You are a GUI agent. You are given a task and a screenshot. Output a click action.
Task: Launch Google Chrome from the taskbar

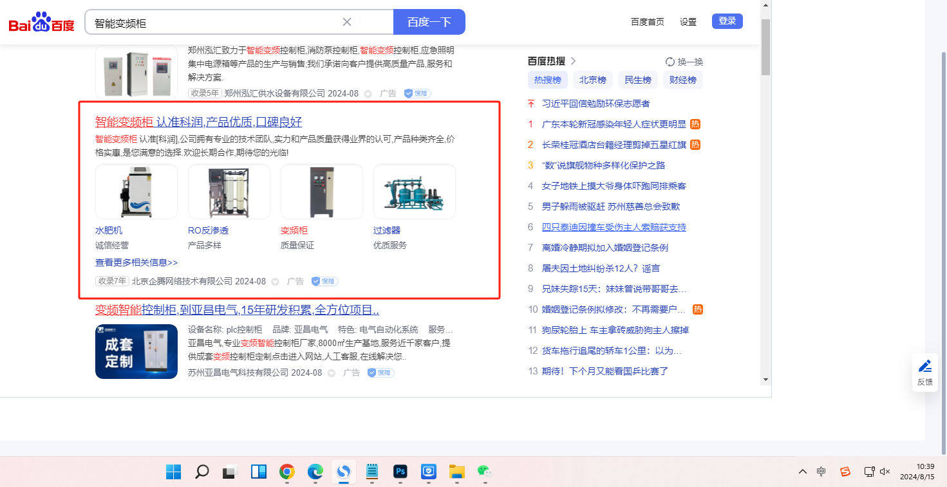287,472
